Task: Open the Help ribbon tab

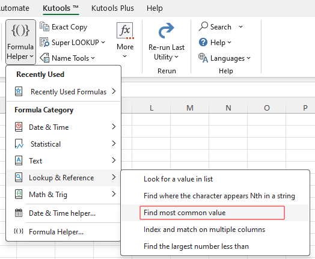Action: coord(154,8)
